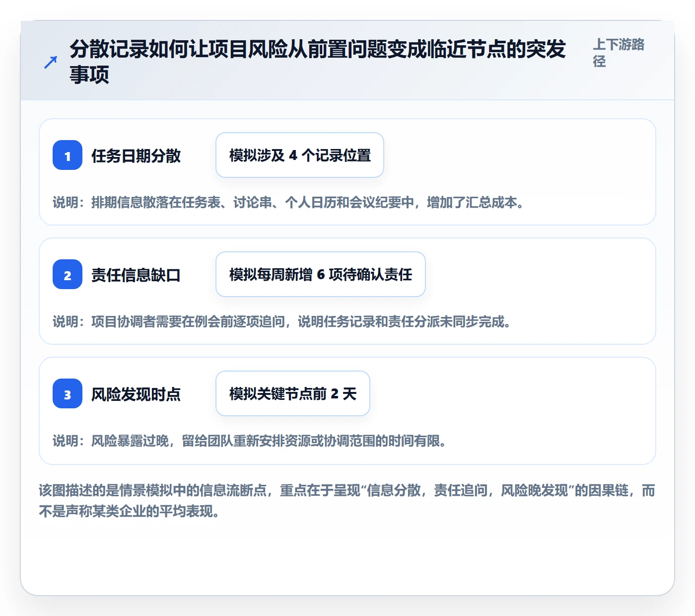Click the heading "风险发现时点"
Image resolution: width=695 pixels, height=616 pixels.
tap(136, 394)
